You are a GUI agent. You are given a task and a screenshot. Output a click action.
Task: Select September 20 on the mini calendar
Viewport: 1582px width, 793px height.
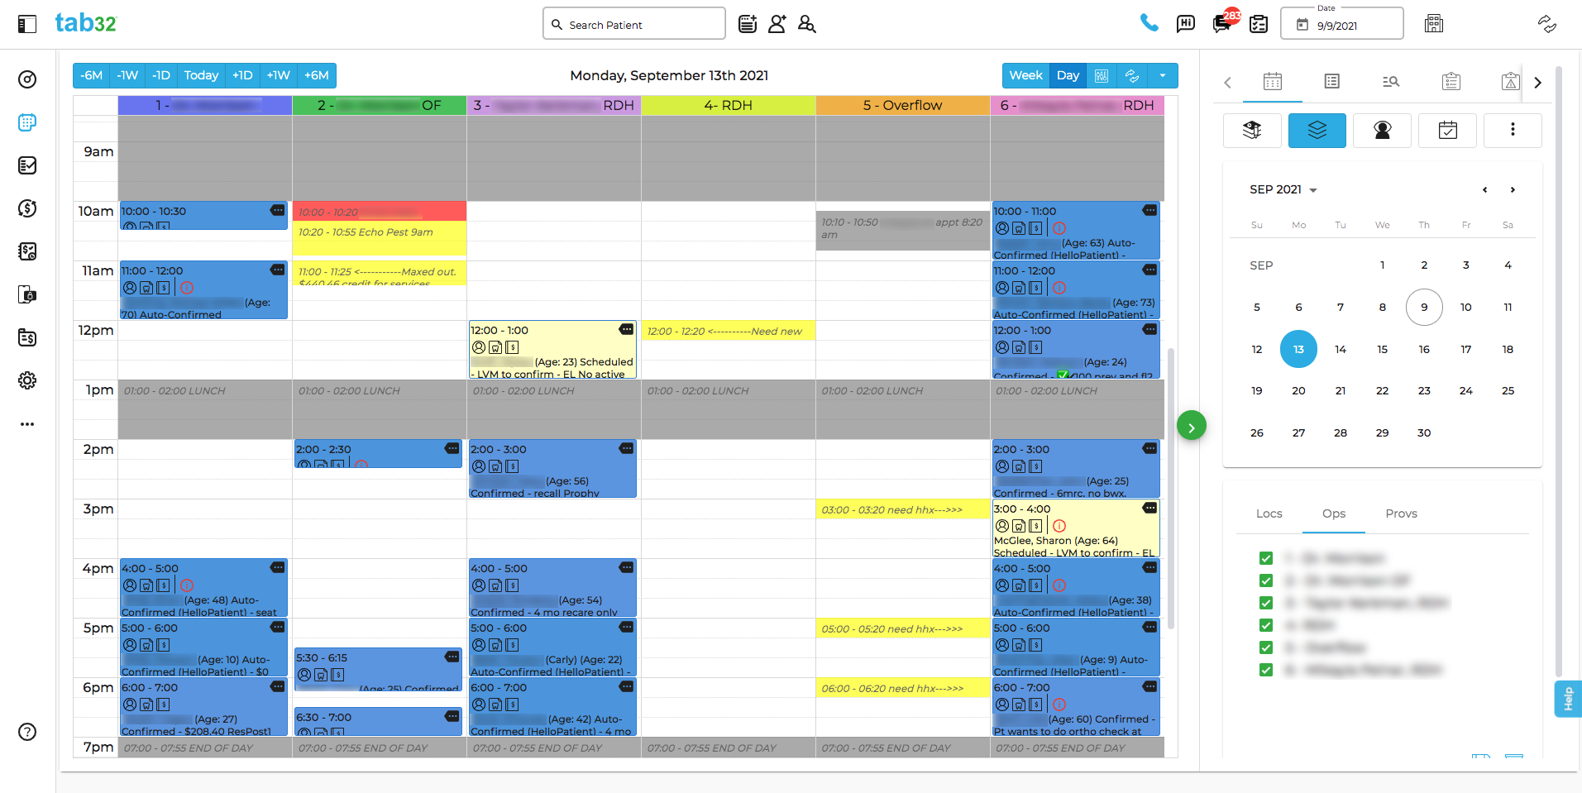coord(1298,390)
